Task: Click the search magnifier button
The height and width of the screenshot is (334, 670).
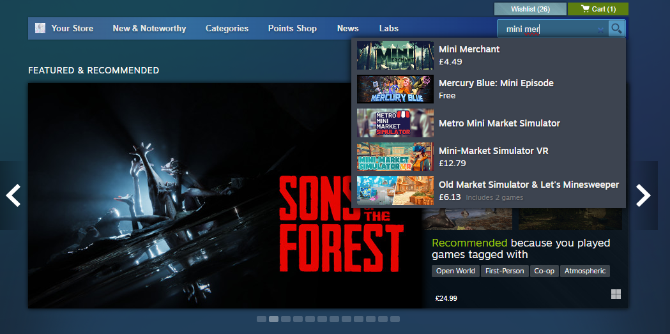Action: 616,29
